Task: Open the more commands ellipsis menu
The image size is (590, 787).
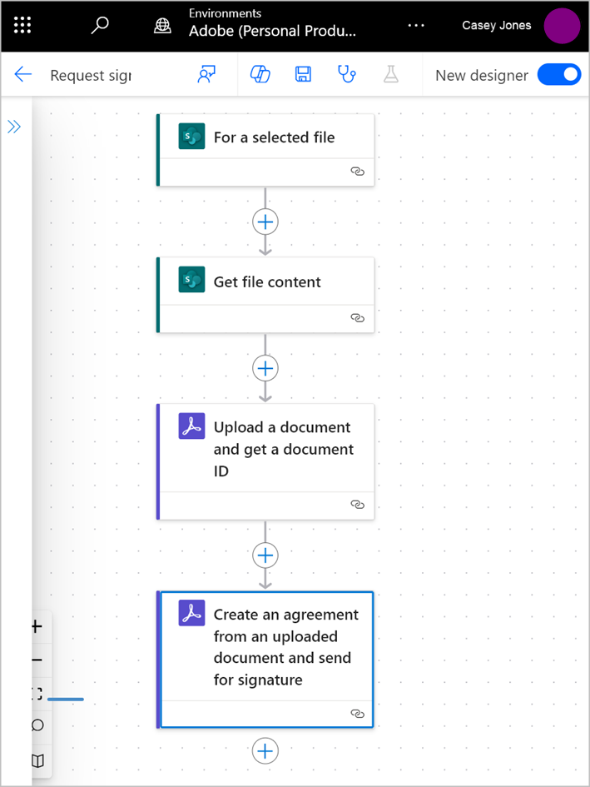Action: tap(416, 25)
